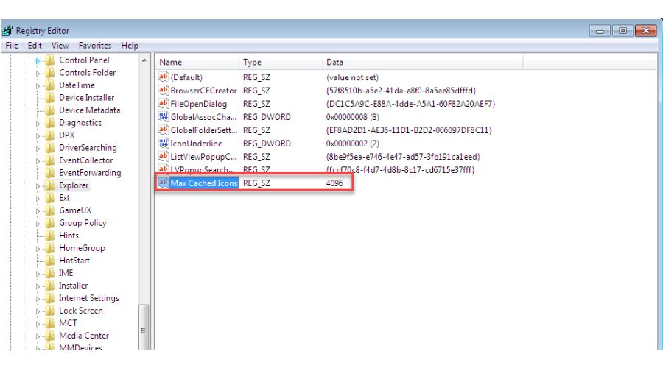This screenshot has height=368, width=663.
Task: Expand the EventCollector tree node
Action: coord(38,161)
